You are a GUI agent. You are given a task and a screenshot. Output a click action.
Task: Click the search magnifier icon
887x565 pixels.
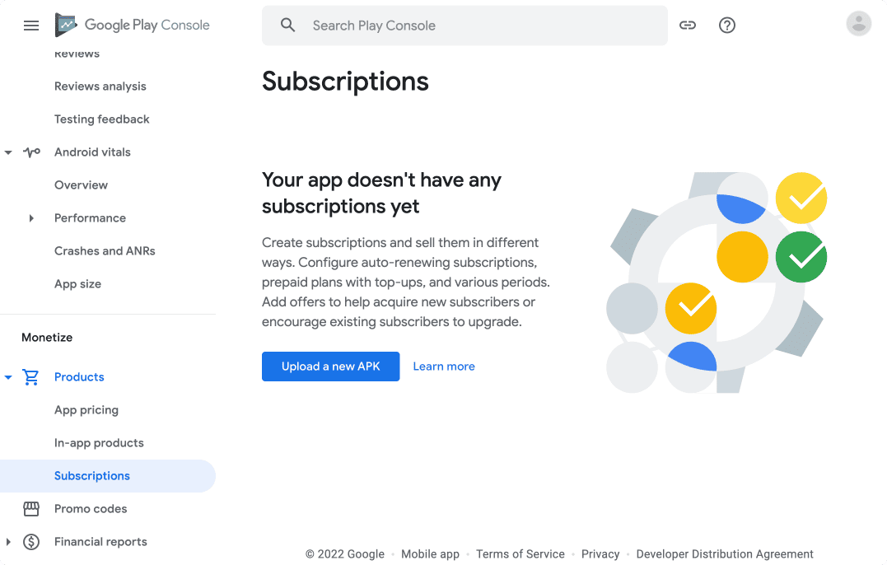(x=287, y=26)
